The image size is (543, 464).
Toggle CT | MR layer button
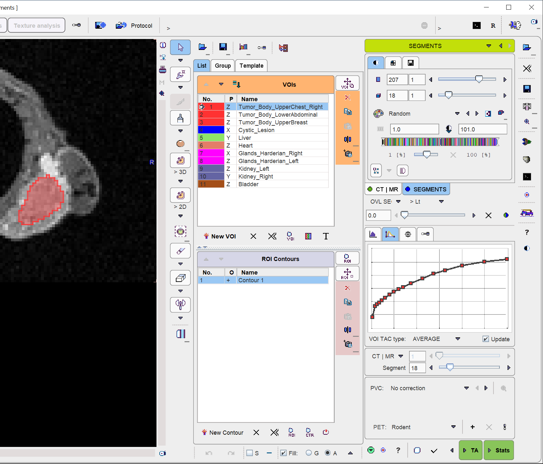coord(383,189)
